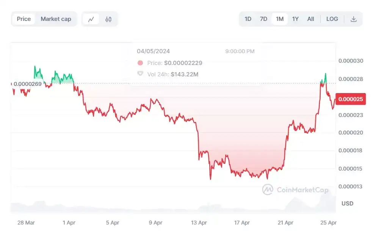This screenshot has height=234, width=373.
Task: Download chart data using the download icon
Action: click(x=354, y=19)
